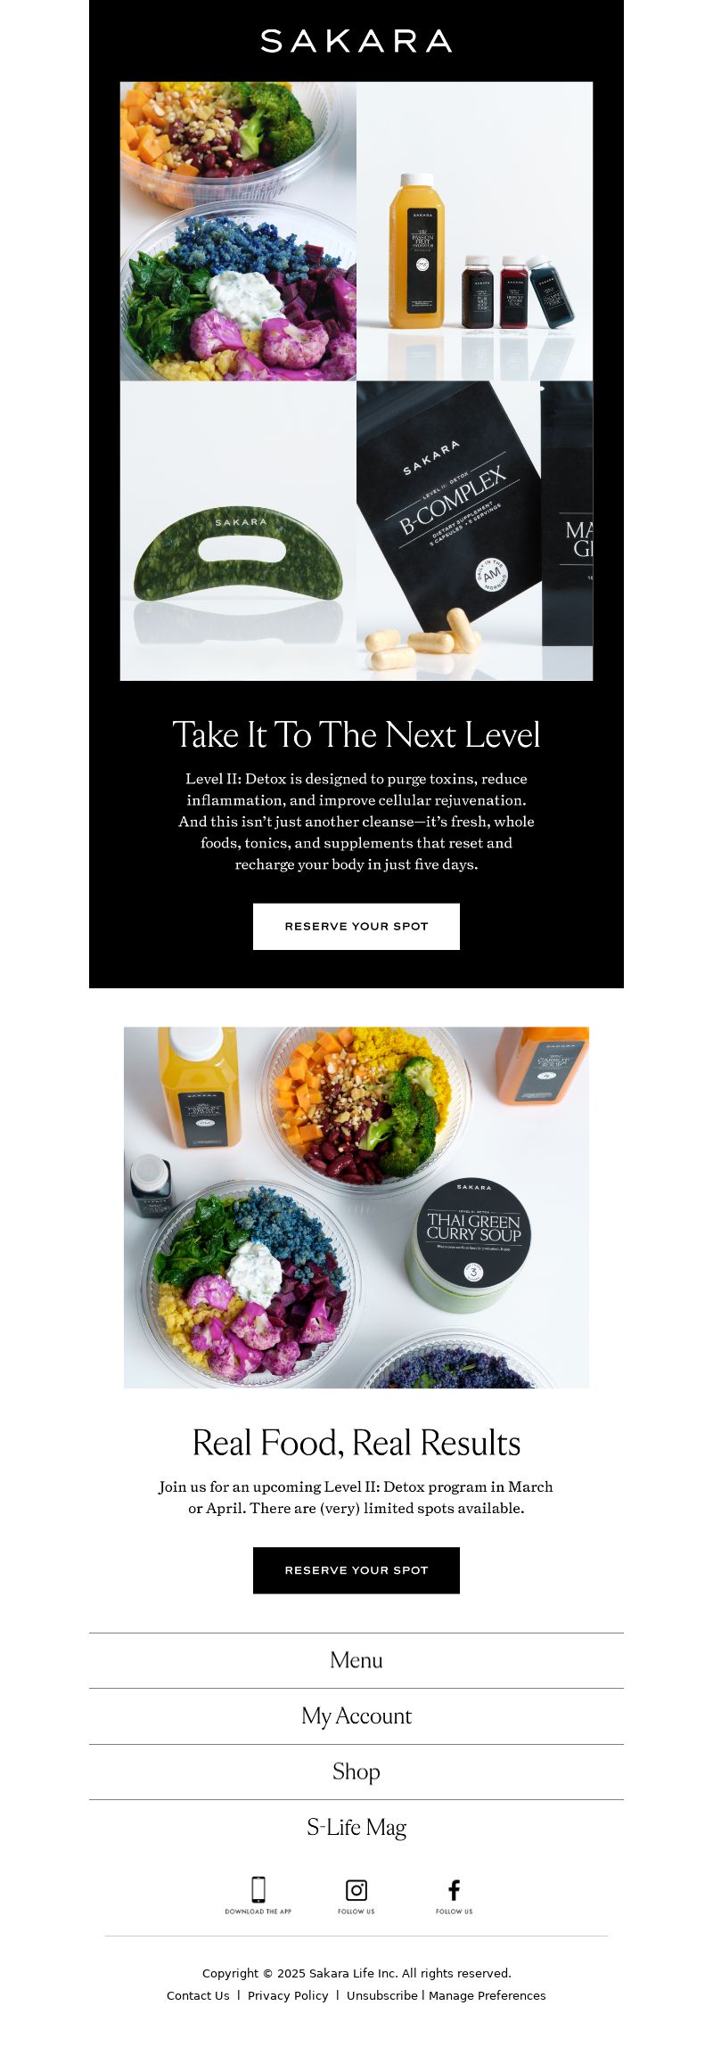The height and width of the screenshot is (2055, 713).
Task: Open Manage Preferences link
Action: (x=487, y=1995)
